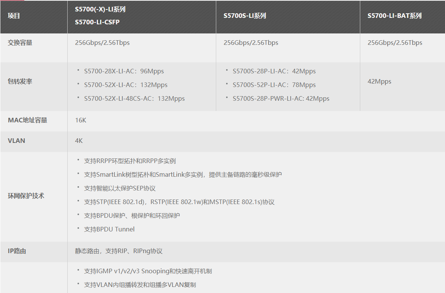The image size is (445, 293).
Task: Select the S5700-LI-BAT系列 column header
Action: [x=394, y=16]
